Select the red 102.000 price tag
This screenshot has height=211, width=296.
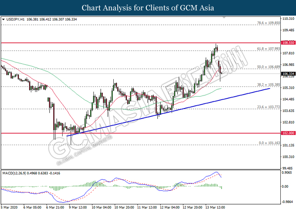click(x=288, y=133)
